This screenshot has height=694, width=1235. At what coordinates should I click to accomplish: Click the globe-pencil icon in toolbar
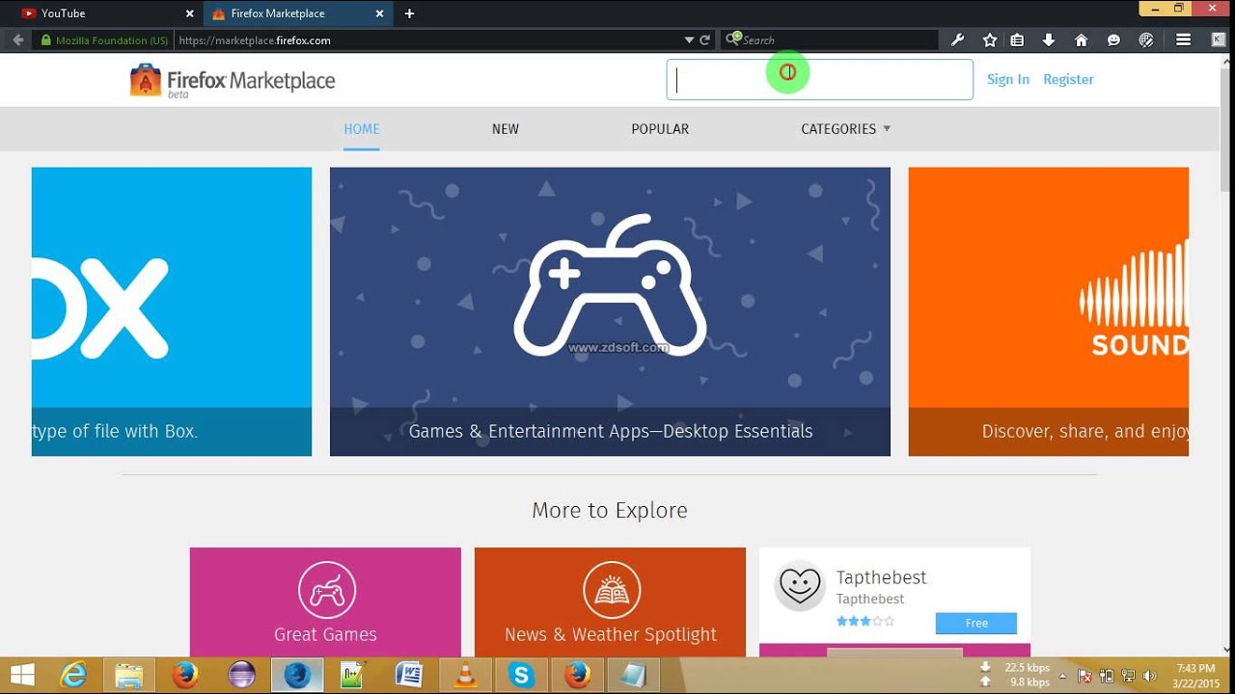point(1146,40)
